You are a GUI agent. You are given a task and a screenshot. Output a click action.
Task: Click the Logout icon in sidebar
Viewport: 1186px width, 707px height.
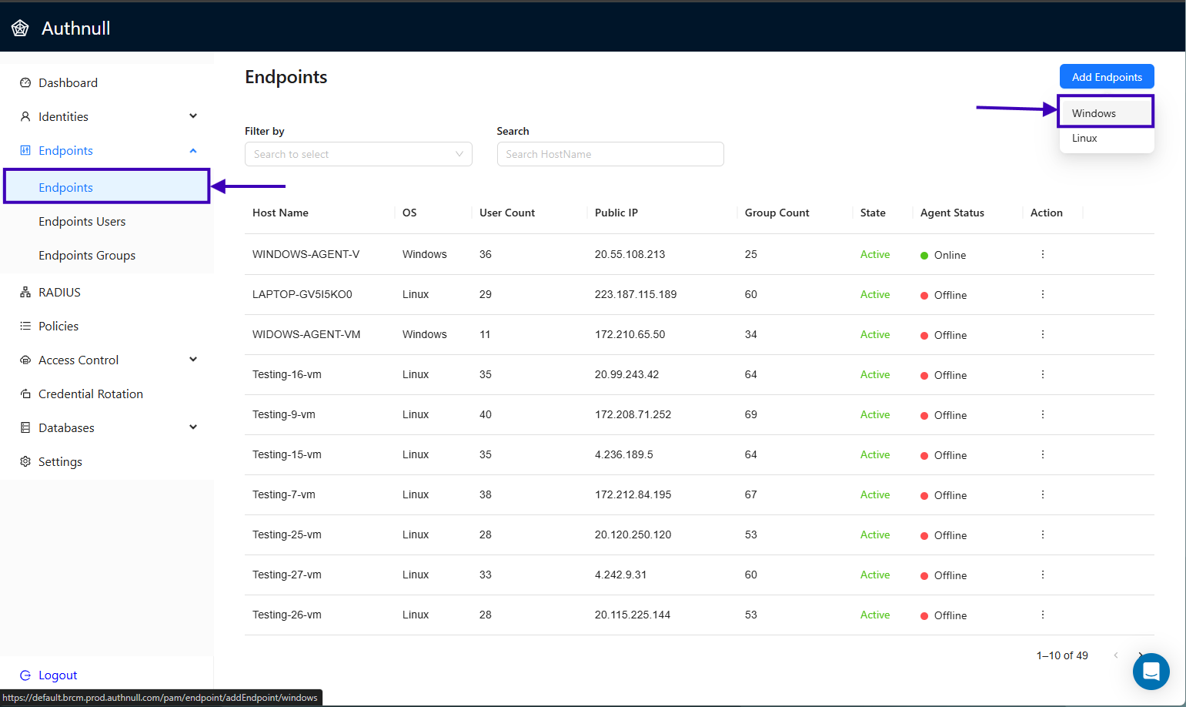click(25, 675)
